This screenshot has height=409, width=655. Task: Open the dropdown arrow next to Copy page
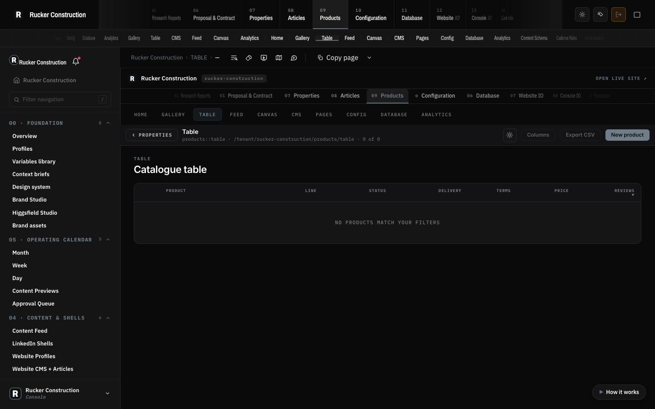[x=369, y=58]
